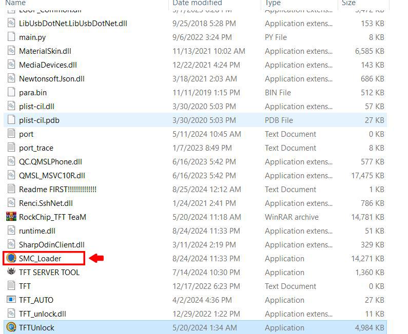Select the file named TFT SERVER TOOL
Screen dimensions: 408x334
coord(49,272)
